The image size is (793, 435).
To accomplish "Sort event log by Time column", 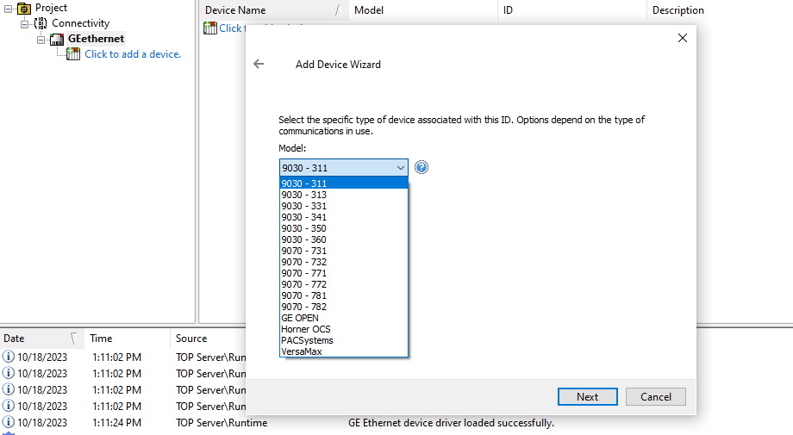I will (128, 339).
